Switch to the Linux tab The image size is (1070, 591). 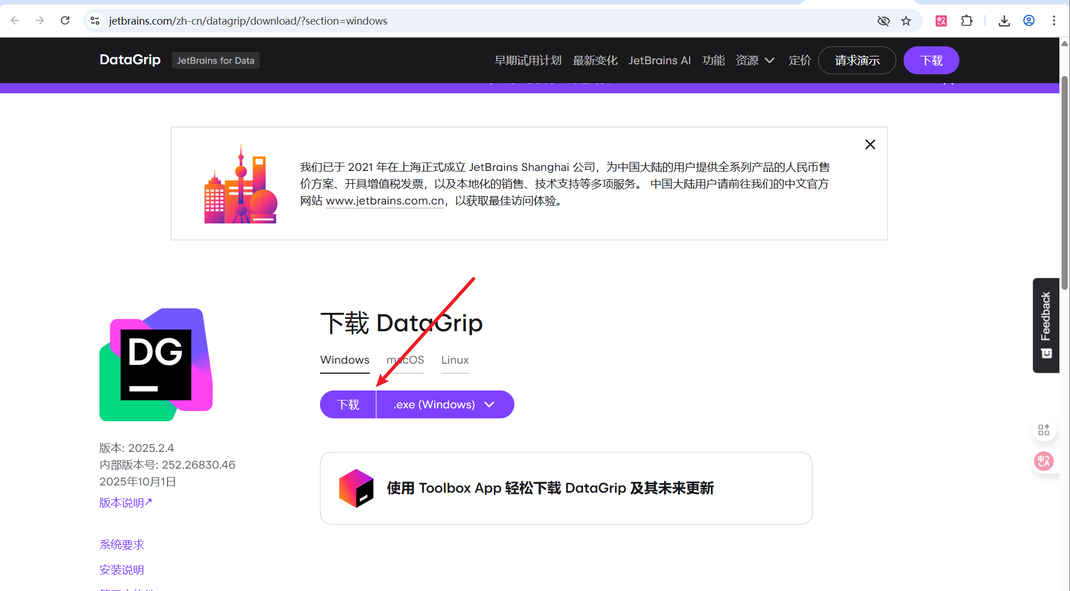click(x=455, y=360)
